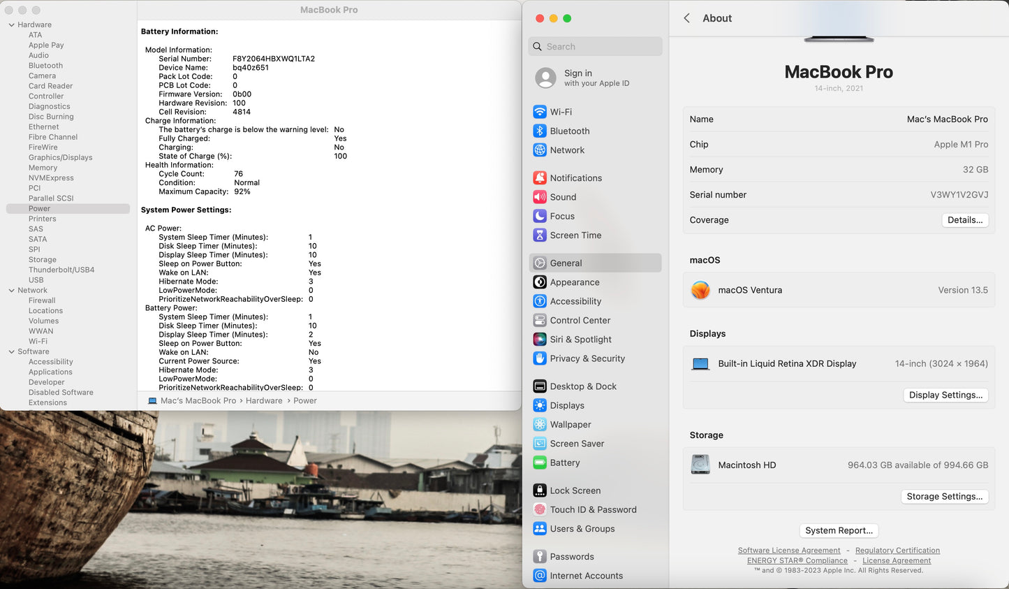
Task: Collapse the Hardware tree section
Action: (11, 25)
